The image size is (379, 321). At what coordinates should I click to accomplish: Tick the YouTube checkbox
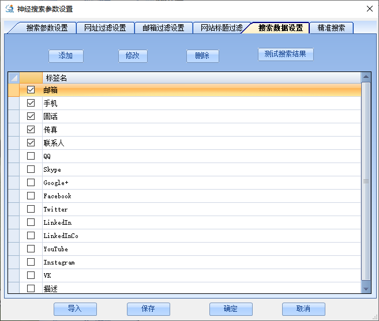click(x=31, y=249)
